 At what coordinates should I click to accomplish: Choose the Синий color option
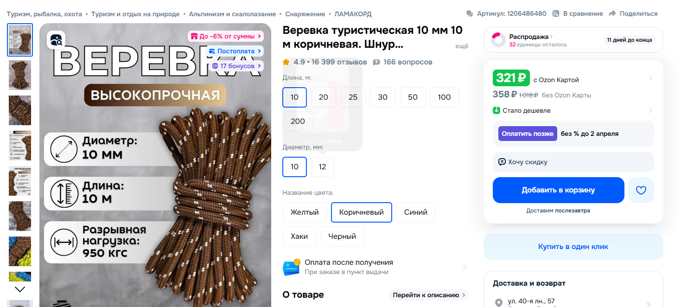coord(415,212)
